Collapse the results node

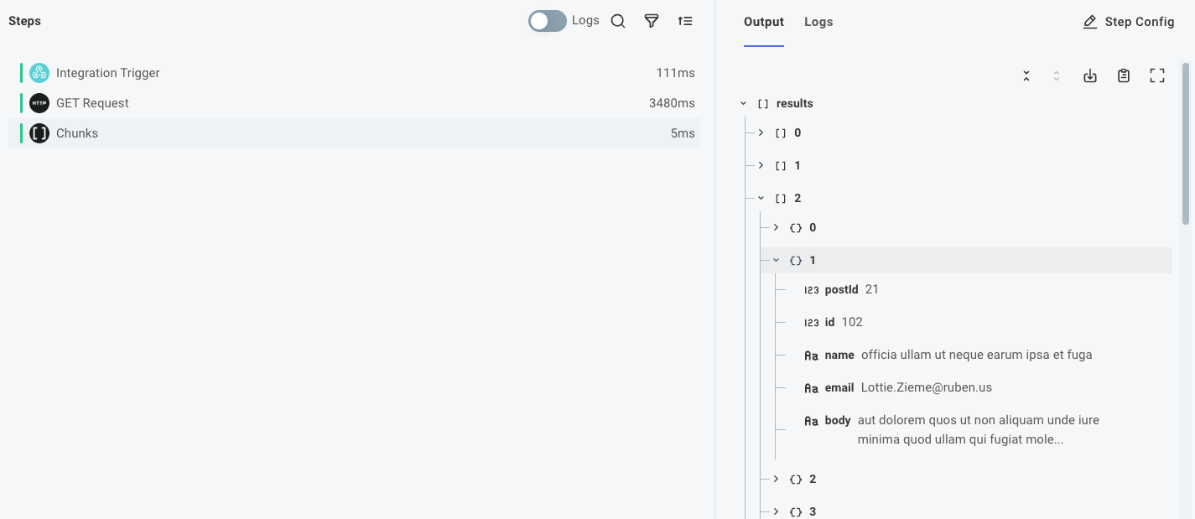(x=743, y=103)
